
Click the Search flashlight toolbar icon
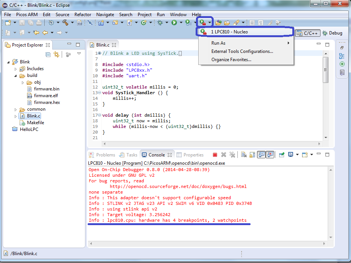point(236,23)
